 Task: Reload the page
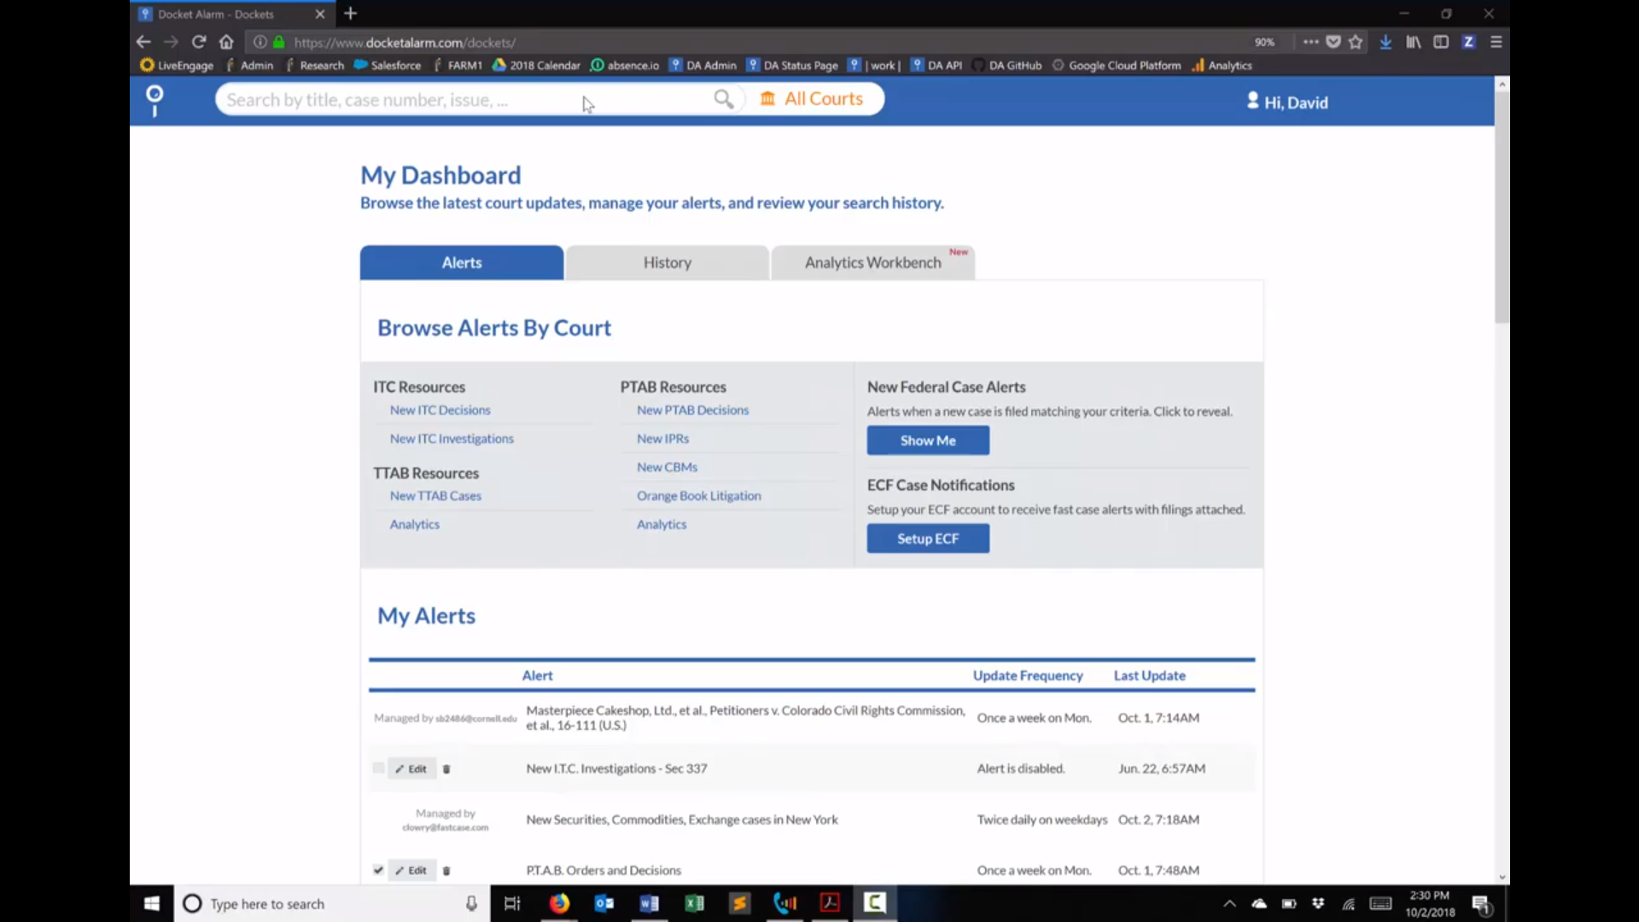199,42
